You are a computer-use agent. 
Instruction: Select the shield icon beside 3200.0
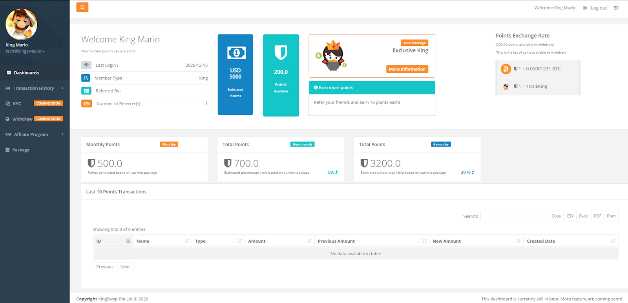point(364,163)
